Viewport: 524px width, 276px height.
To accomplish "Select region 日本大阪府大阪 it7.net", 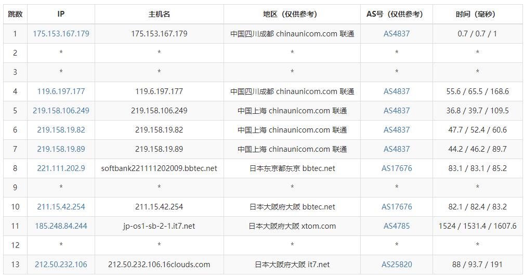I will click(x=292, y=265).
